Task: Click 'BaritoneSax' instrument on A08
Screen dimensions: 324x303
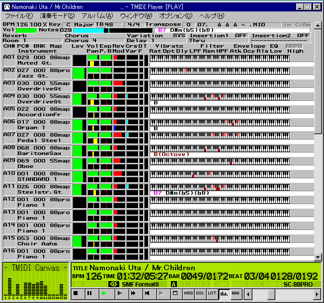Action: click(39, 153)
